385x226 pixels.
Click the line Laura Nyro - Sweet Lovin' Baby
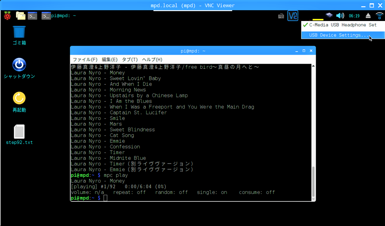point(116,78)
